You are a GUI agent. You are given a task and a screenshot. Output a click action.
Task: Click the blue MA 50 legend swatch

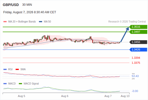tap(41, 22)
